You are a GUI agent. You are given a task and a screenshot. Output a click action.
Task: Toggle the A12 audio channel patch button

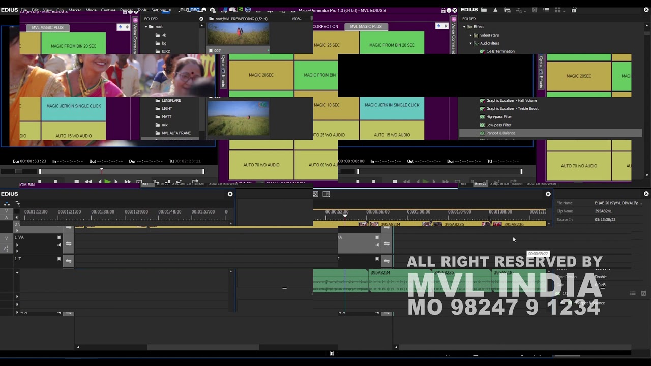(7, 248)
